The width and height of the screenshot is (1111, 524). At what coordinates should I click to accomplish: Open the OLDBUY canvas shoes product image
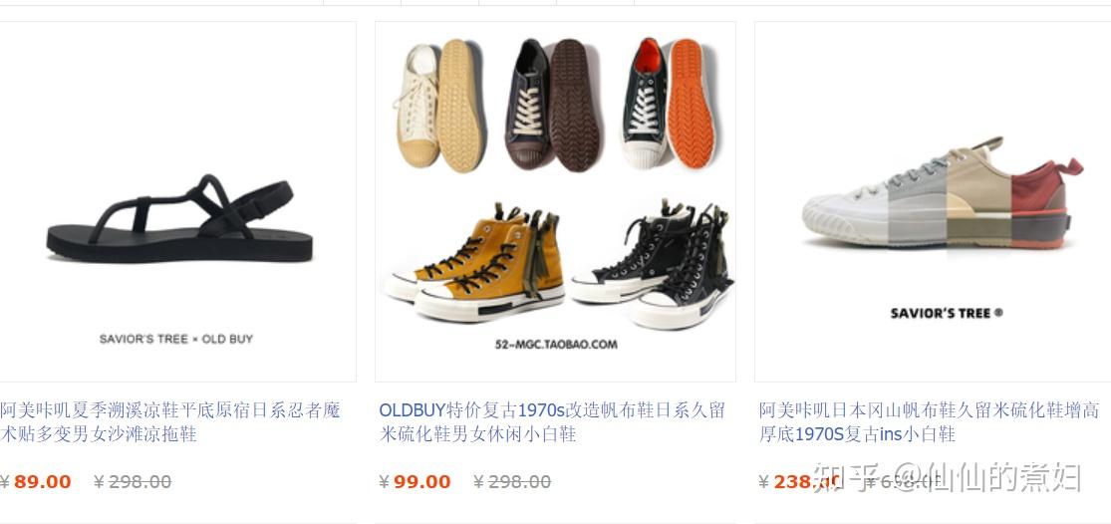point(556,202)
